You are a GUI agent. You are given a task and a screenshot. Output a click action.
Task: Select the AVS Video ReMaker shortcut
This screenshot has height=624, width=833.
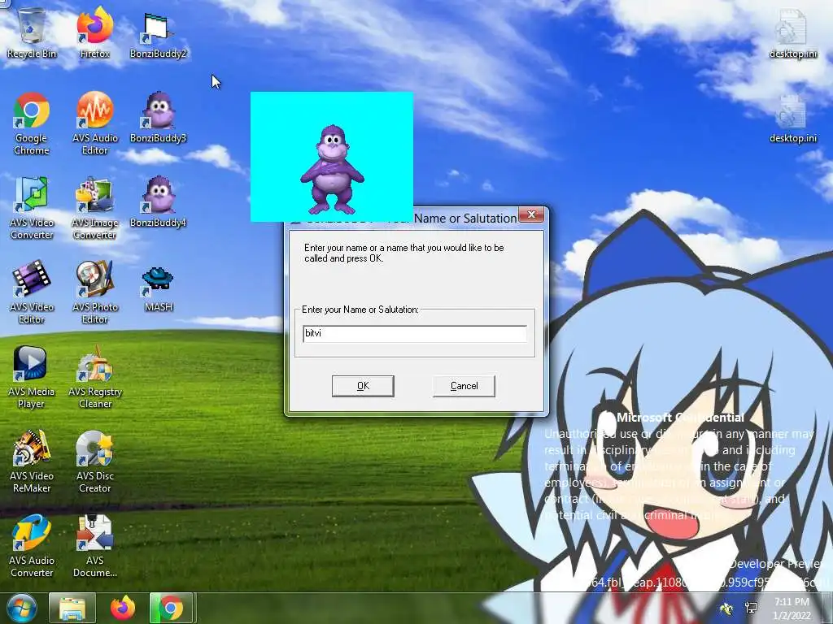[32, 461]
